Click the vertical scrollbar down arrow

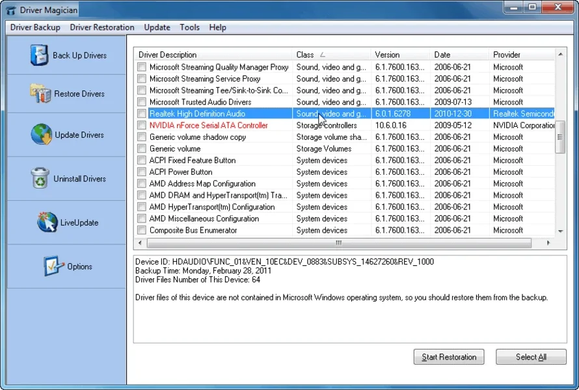(x=561, y=231)
